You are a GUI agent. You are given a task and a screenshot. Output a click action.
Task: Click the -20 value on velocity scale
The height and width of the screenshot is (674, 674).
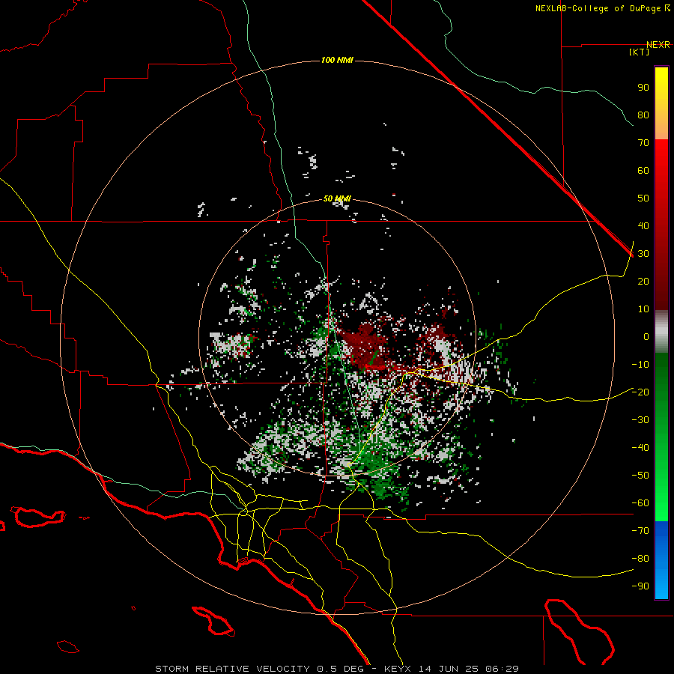point(640,392)
